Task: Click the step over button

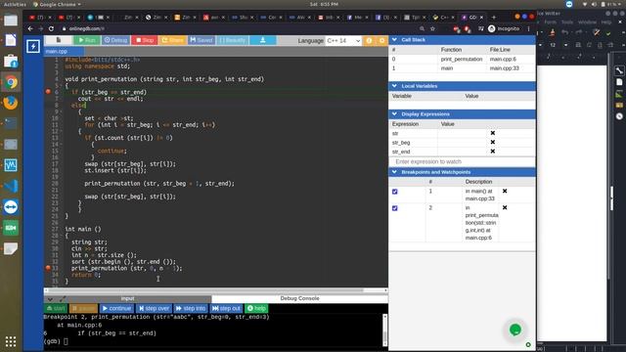Action: click(155, 309)
